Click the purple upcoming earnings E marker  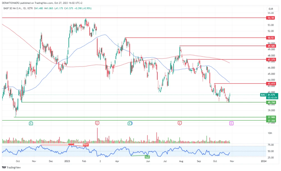point(231,123)
